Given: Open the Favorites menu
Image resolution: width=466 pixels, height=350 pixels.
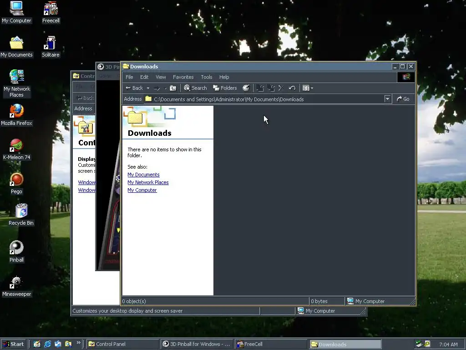Looking at the screenshot, I should [183, 77].
